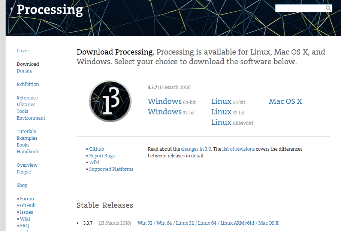Open Reference in the sidebar menu
The image size is (341, 231).
click(x=27, y=98)
